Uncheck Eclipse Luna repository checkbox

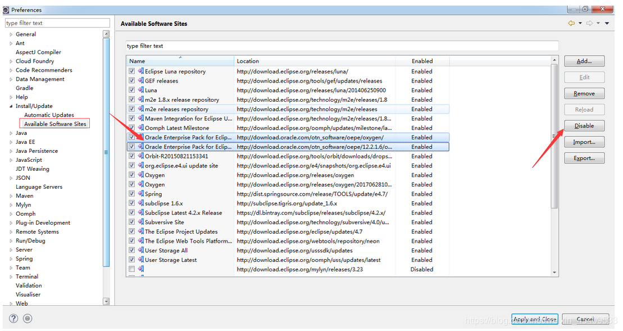coord(131,71)
